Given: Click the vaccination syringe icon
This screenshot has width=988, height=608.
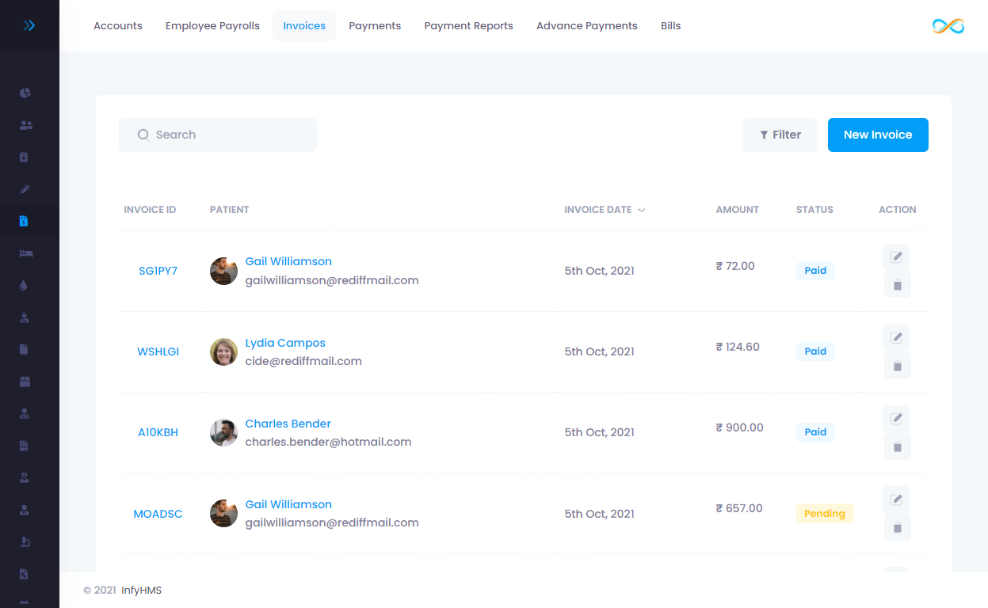Looking at the screenshot, I should [x=25, y=189].
